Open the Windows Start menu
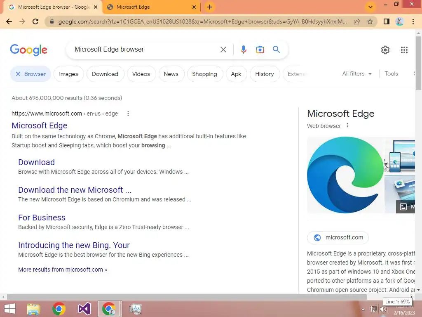422x317 pixels. [x=10, y=309]
